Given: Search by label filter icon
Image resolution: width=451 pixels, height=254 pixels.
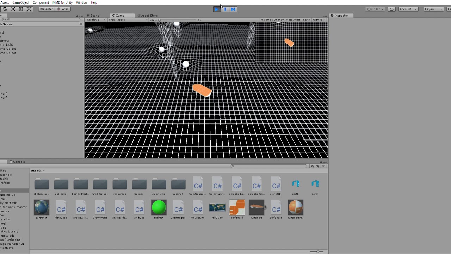Looking at the screenshot, I should (x=318, y=166).
